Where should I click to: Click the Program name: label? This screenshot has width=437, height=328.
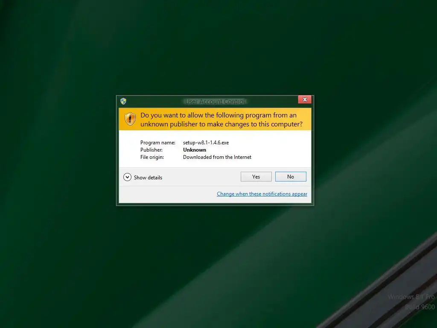(x=158, y=143)
